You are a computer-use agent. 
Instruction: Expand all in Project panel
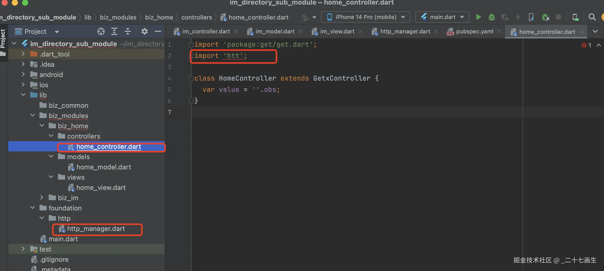(114, 31)
